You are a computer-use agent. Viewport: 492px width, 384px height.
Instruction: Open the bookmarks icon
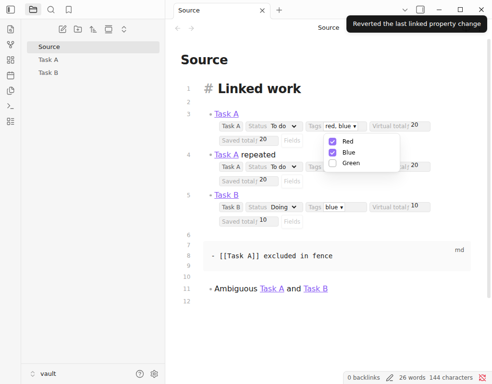[69, 10]
